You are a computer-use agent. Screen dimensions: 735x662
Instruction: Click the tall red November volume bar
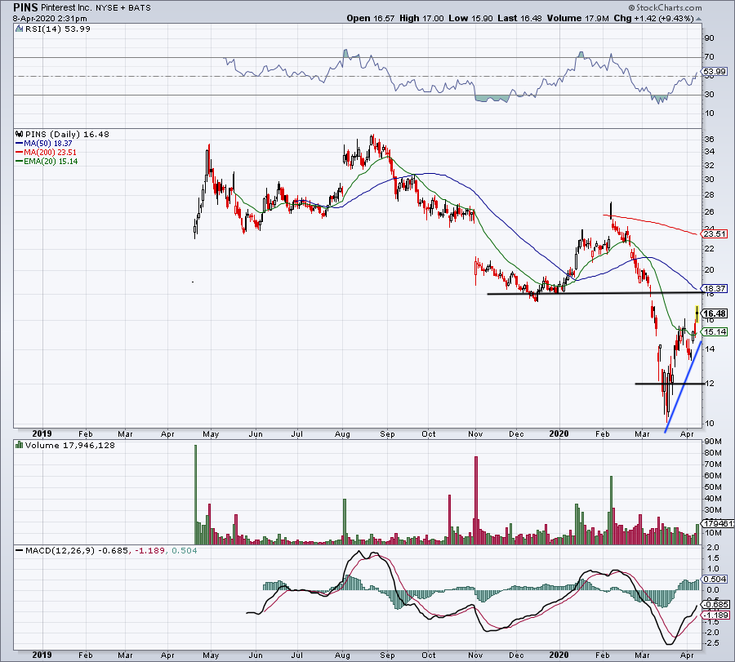tap(476, 500)
